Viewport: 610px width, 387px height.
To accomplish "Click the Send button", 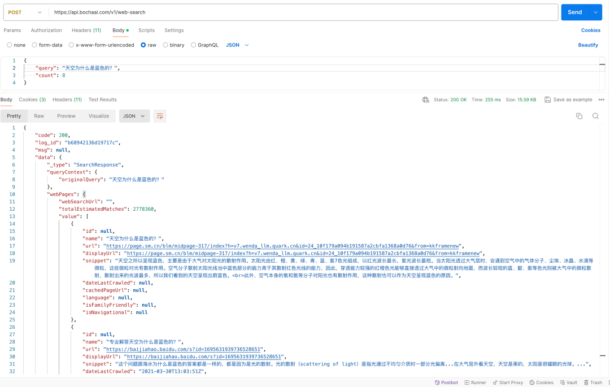I will click(574, 12).
